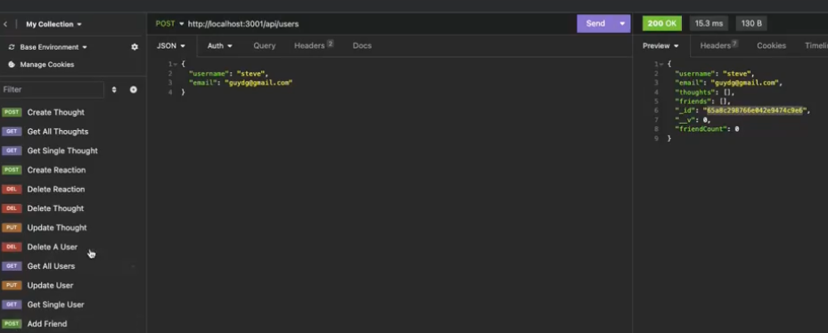Click the sort order arrows next to Filter
828x333 pixels.
point(114,90)
